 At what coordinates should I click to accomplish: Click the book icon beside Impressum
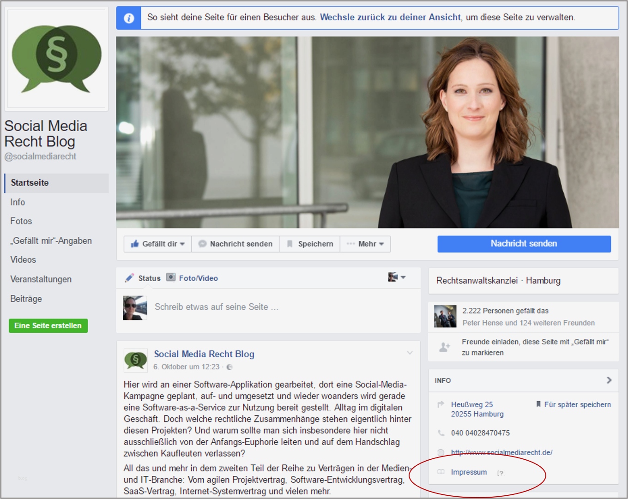(441, 472)
